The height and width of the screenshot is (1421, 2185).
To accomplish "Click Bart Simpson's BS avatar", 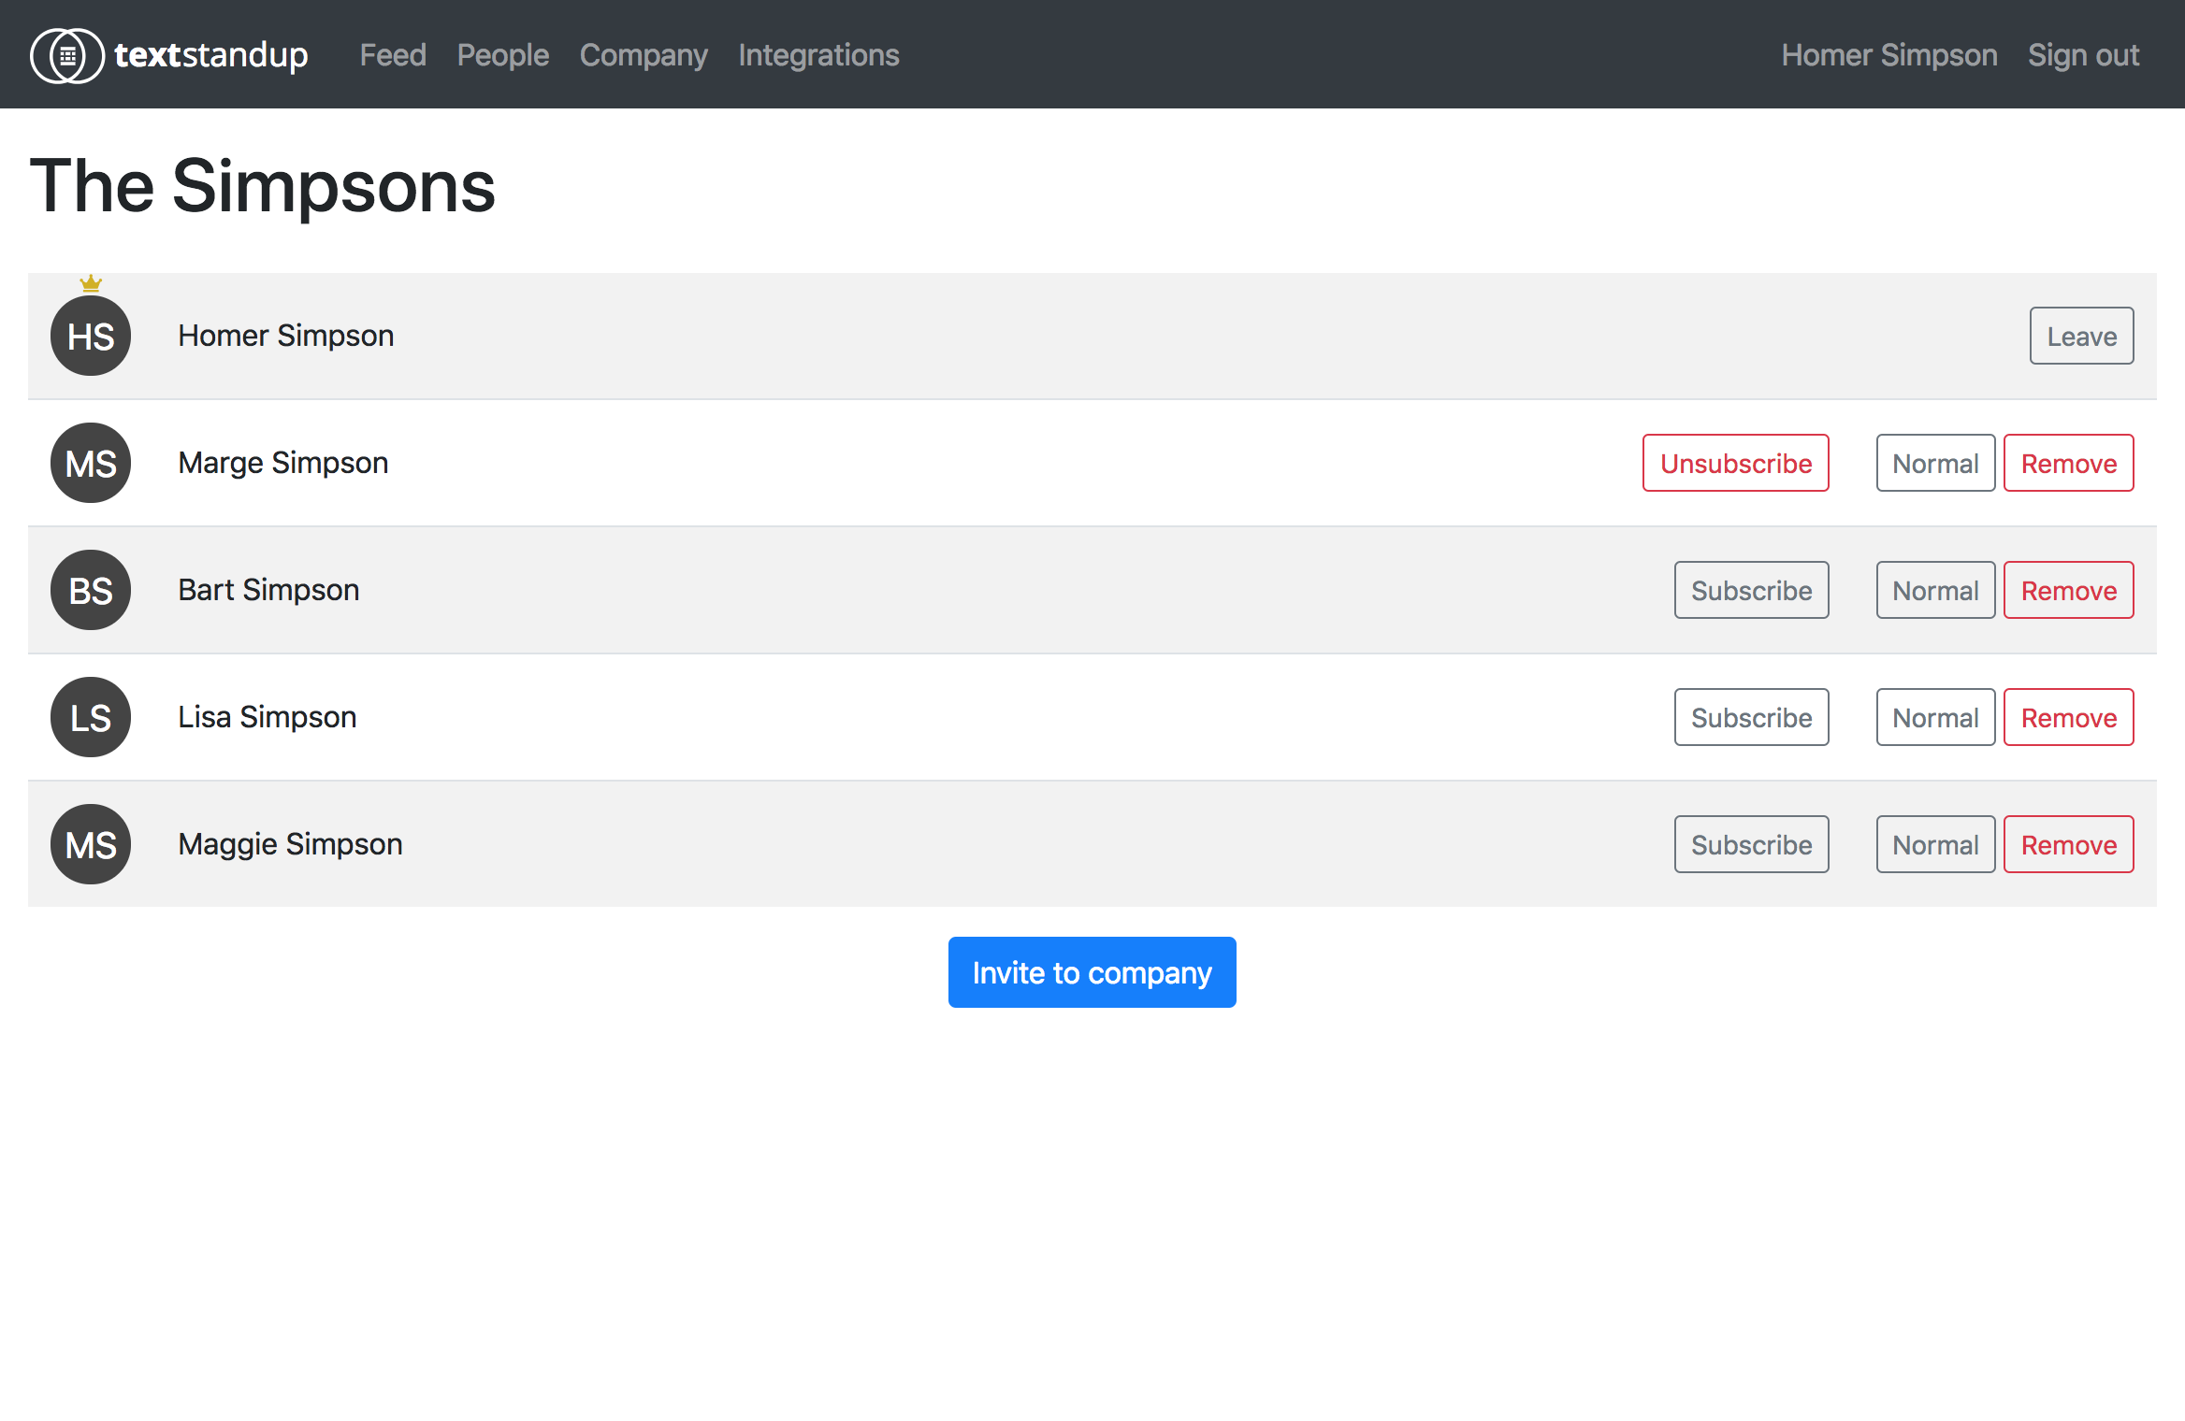I will pos(91,591).
